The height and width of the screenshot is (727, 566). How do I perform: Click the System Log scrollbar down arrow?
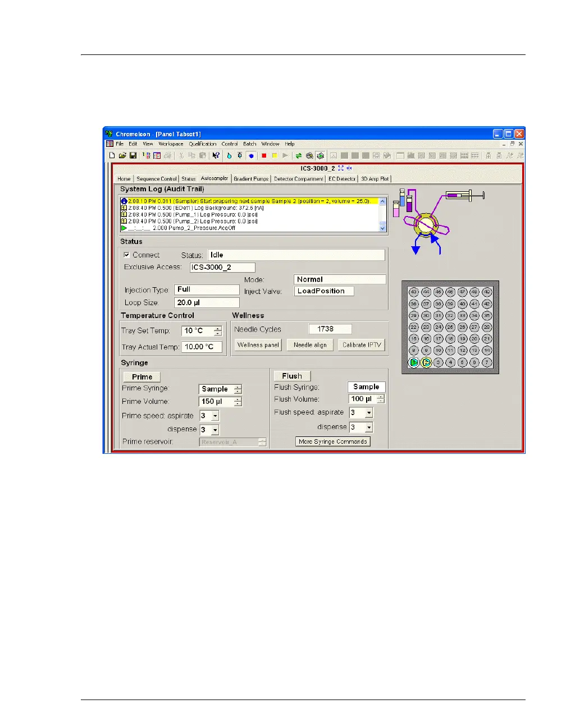[x=383, y=228]
